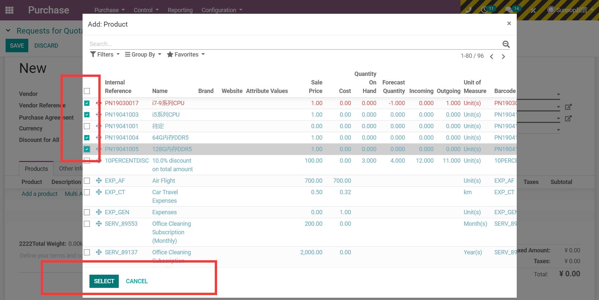This screenshot has height=300, width=599.
Task: Sort by the Name column header
Action: click(x=160, y=91)
